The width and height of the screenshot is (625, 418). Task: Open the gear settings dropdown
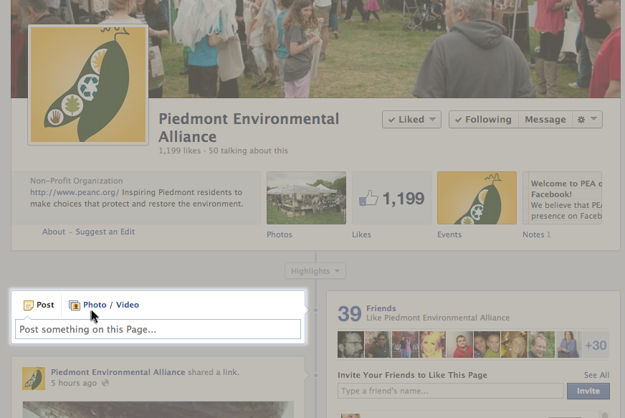click(x=587, y=119)
